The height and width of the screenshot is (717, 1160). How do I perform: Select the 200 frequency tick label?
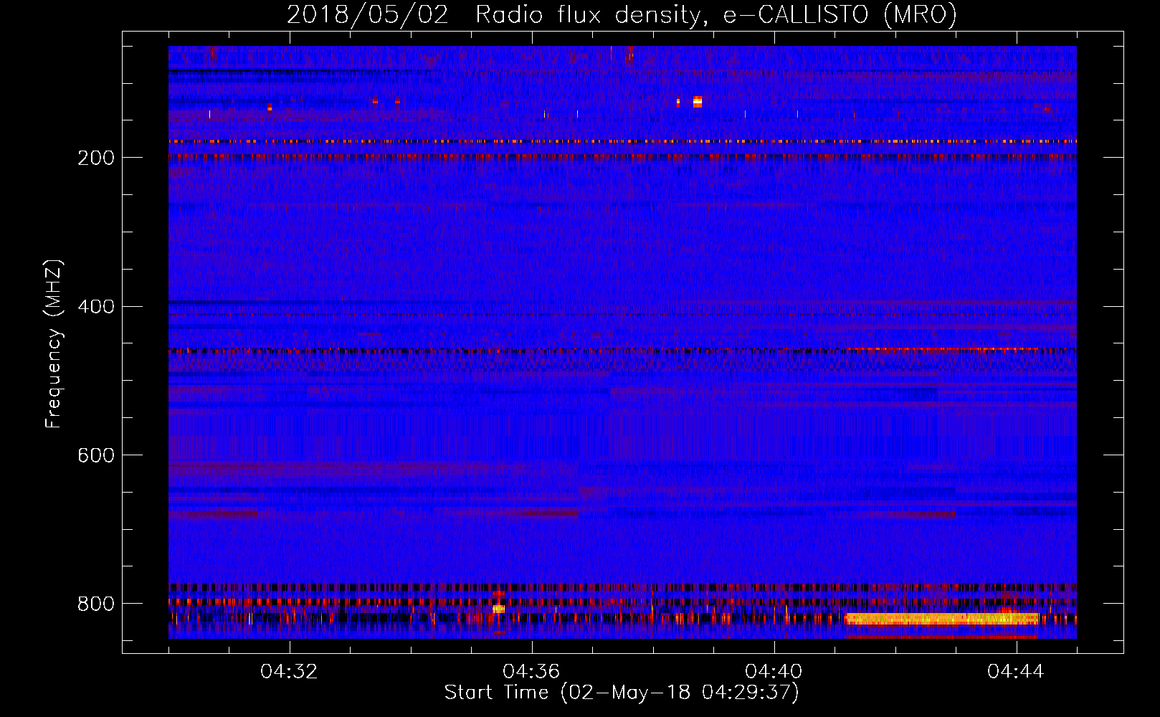point(96,158)
